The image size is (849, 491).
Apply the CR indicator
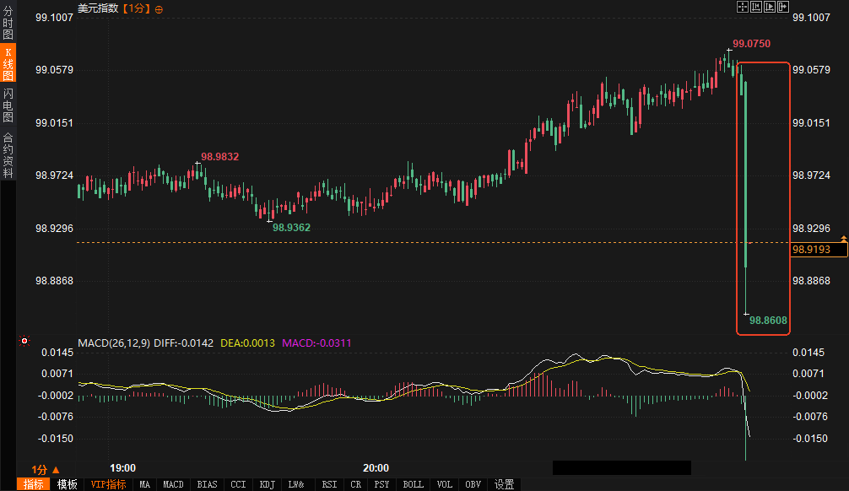click(356, 484)
